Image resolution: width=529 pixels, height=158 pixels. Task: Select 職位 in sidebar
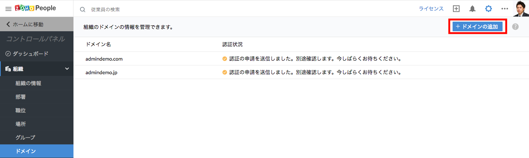[21, 111]
